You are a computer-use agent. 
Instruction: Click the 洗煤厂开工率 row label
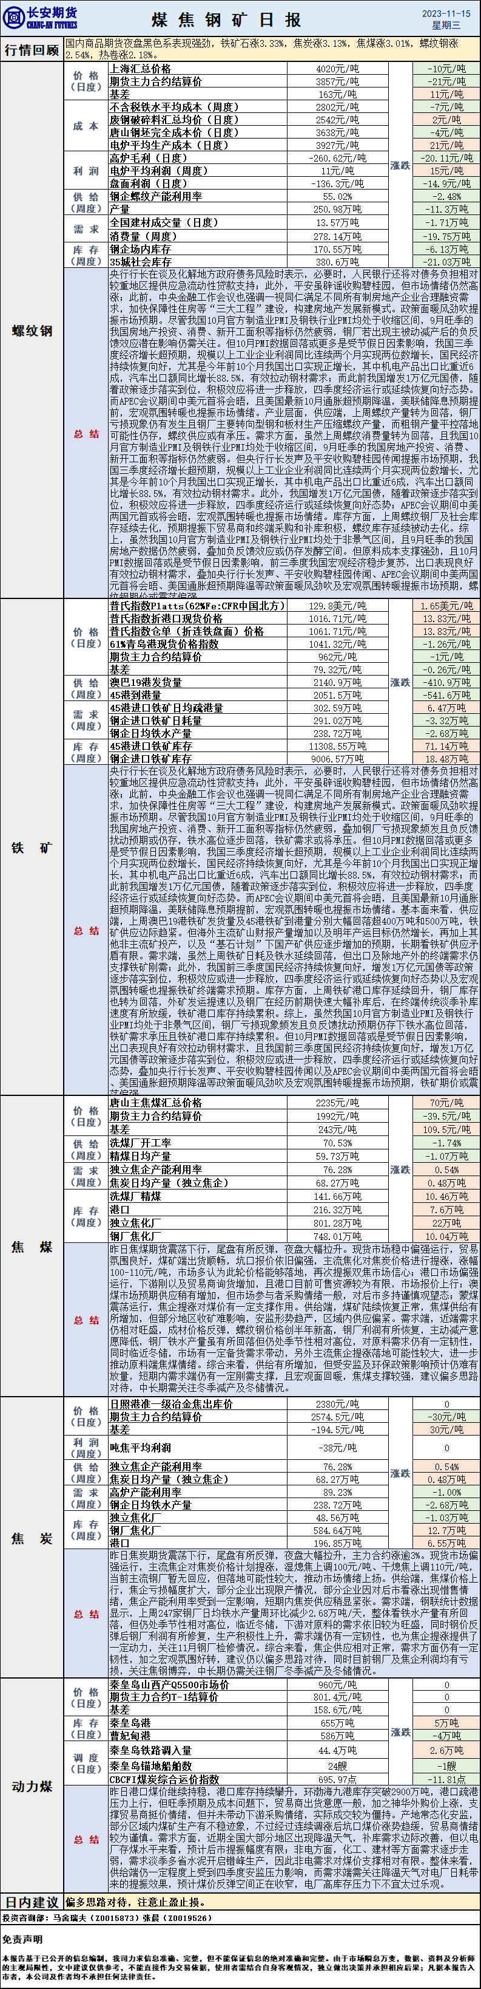pos(140,1143)
